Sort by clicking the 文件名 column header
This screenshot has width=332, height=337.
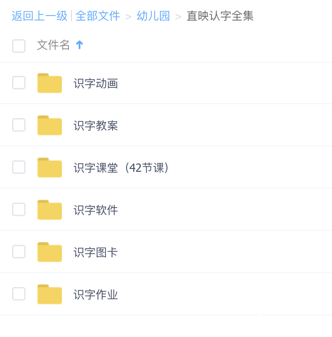coord(53,45)
